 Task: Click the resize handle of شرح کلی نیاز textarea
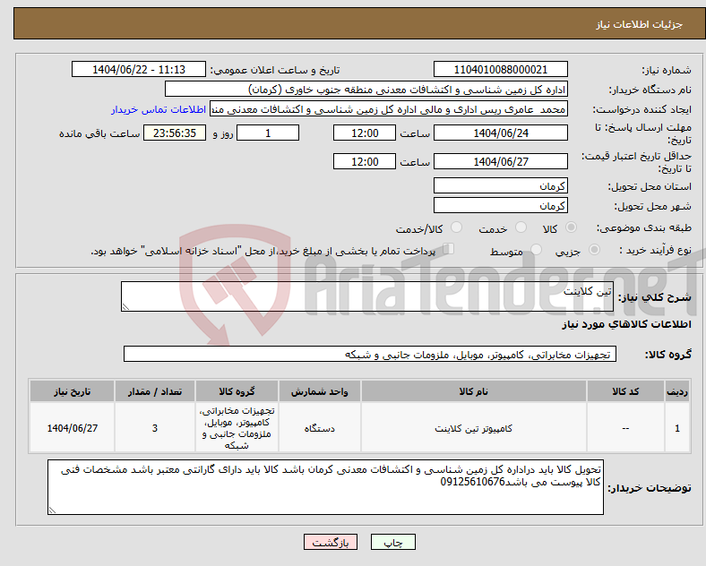(125, 307)
